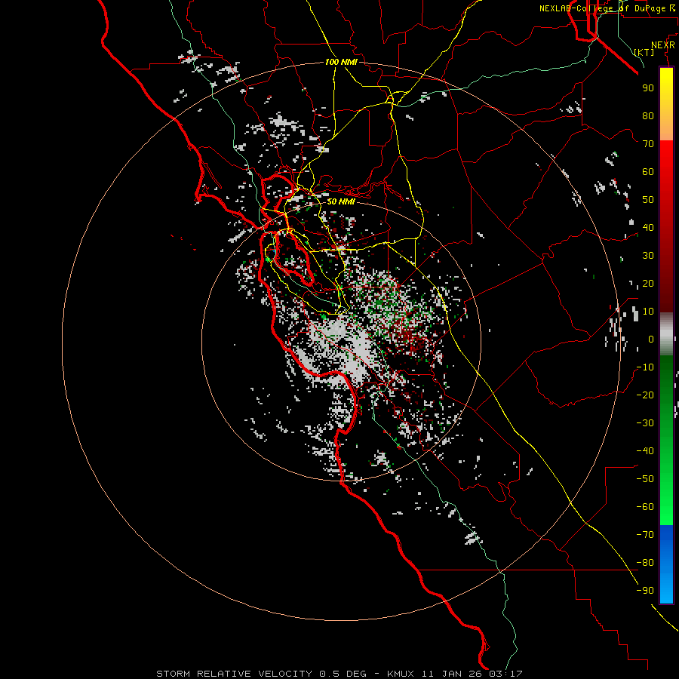Pick the gray zero-velocity segment of color bar
Image resolution: width=679 pixels, height=679 pixels.
coord(666,334)
